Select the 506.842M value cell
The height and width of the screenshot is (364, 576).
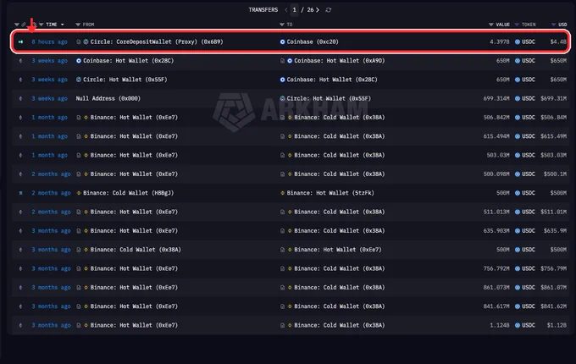[x=496, y=118]
